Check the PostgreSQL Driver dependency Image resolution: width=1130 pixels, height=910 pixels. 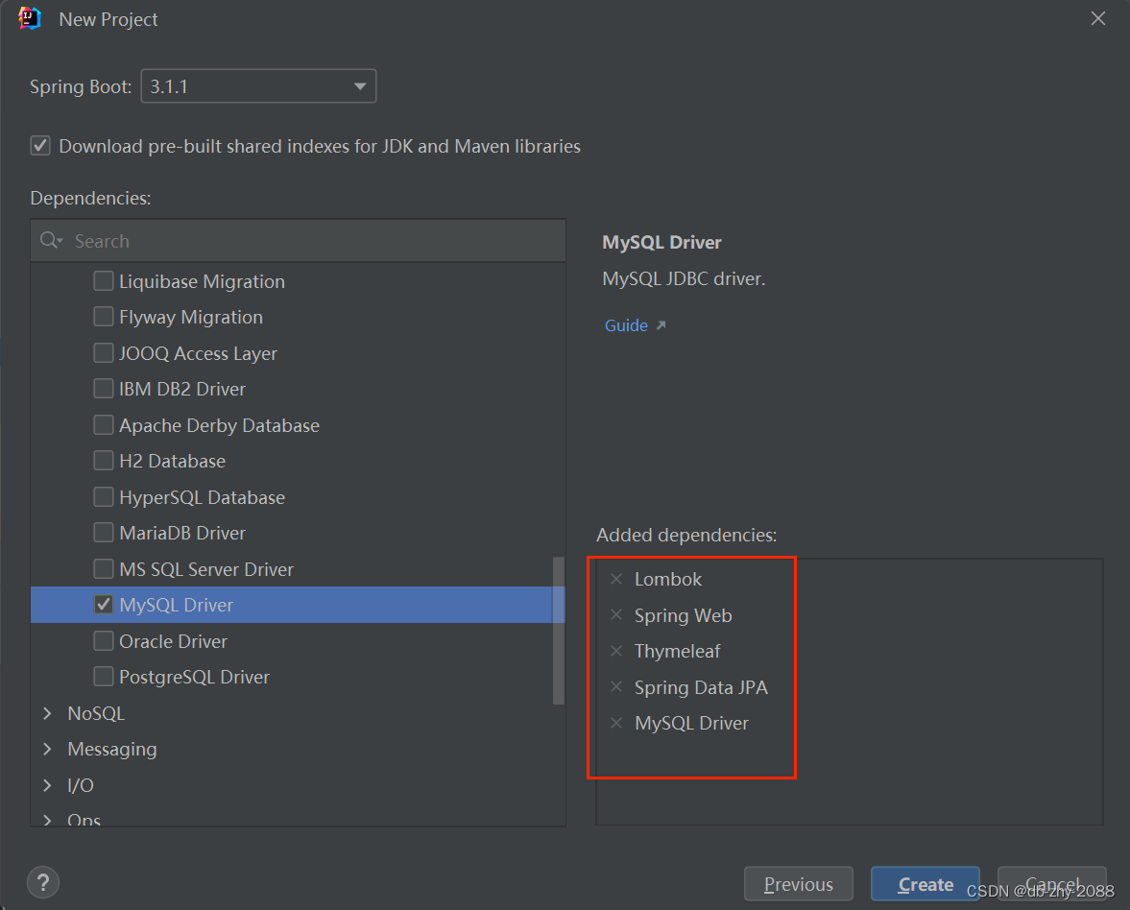104,676
